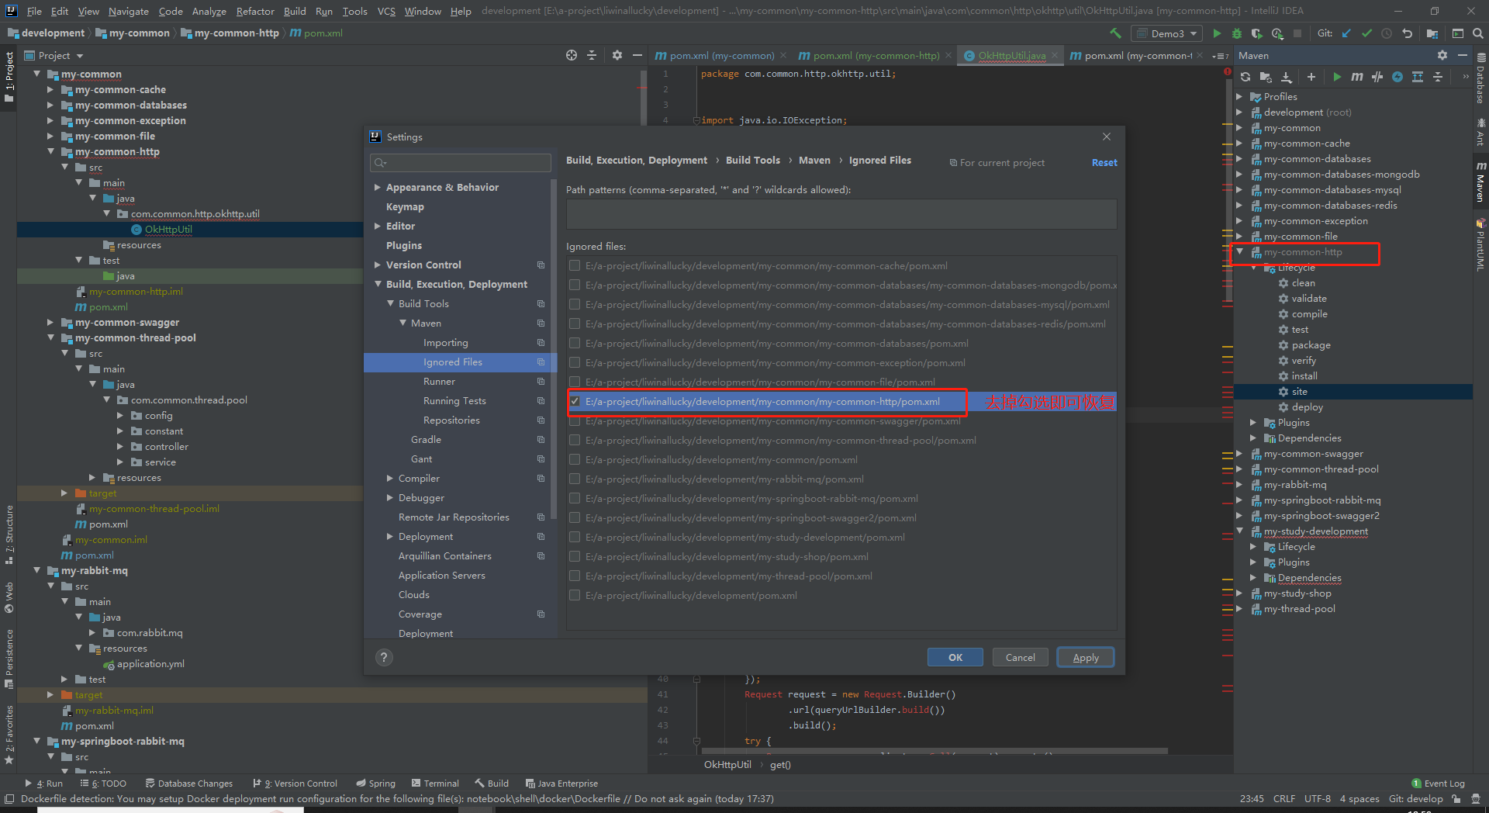Screen dimensions: 1489x813
Task: Expand my-common-swagger in Maven panel
Action: point(1239,454)
